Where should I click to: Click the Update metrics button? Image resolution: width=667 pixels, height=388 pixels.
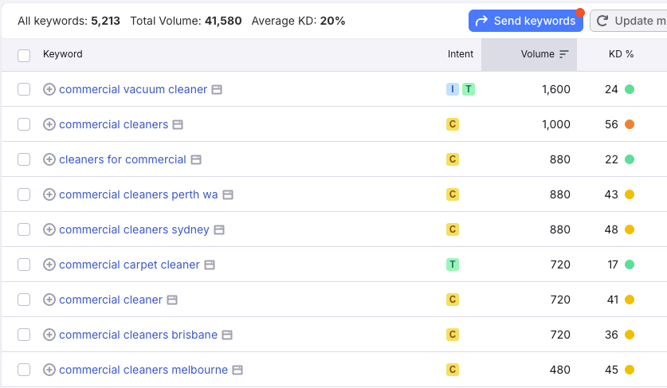(x=630, y=21)
